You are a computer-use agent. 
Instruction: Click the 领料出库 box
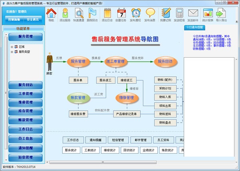pos(165,105)
